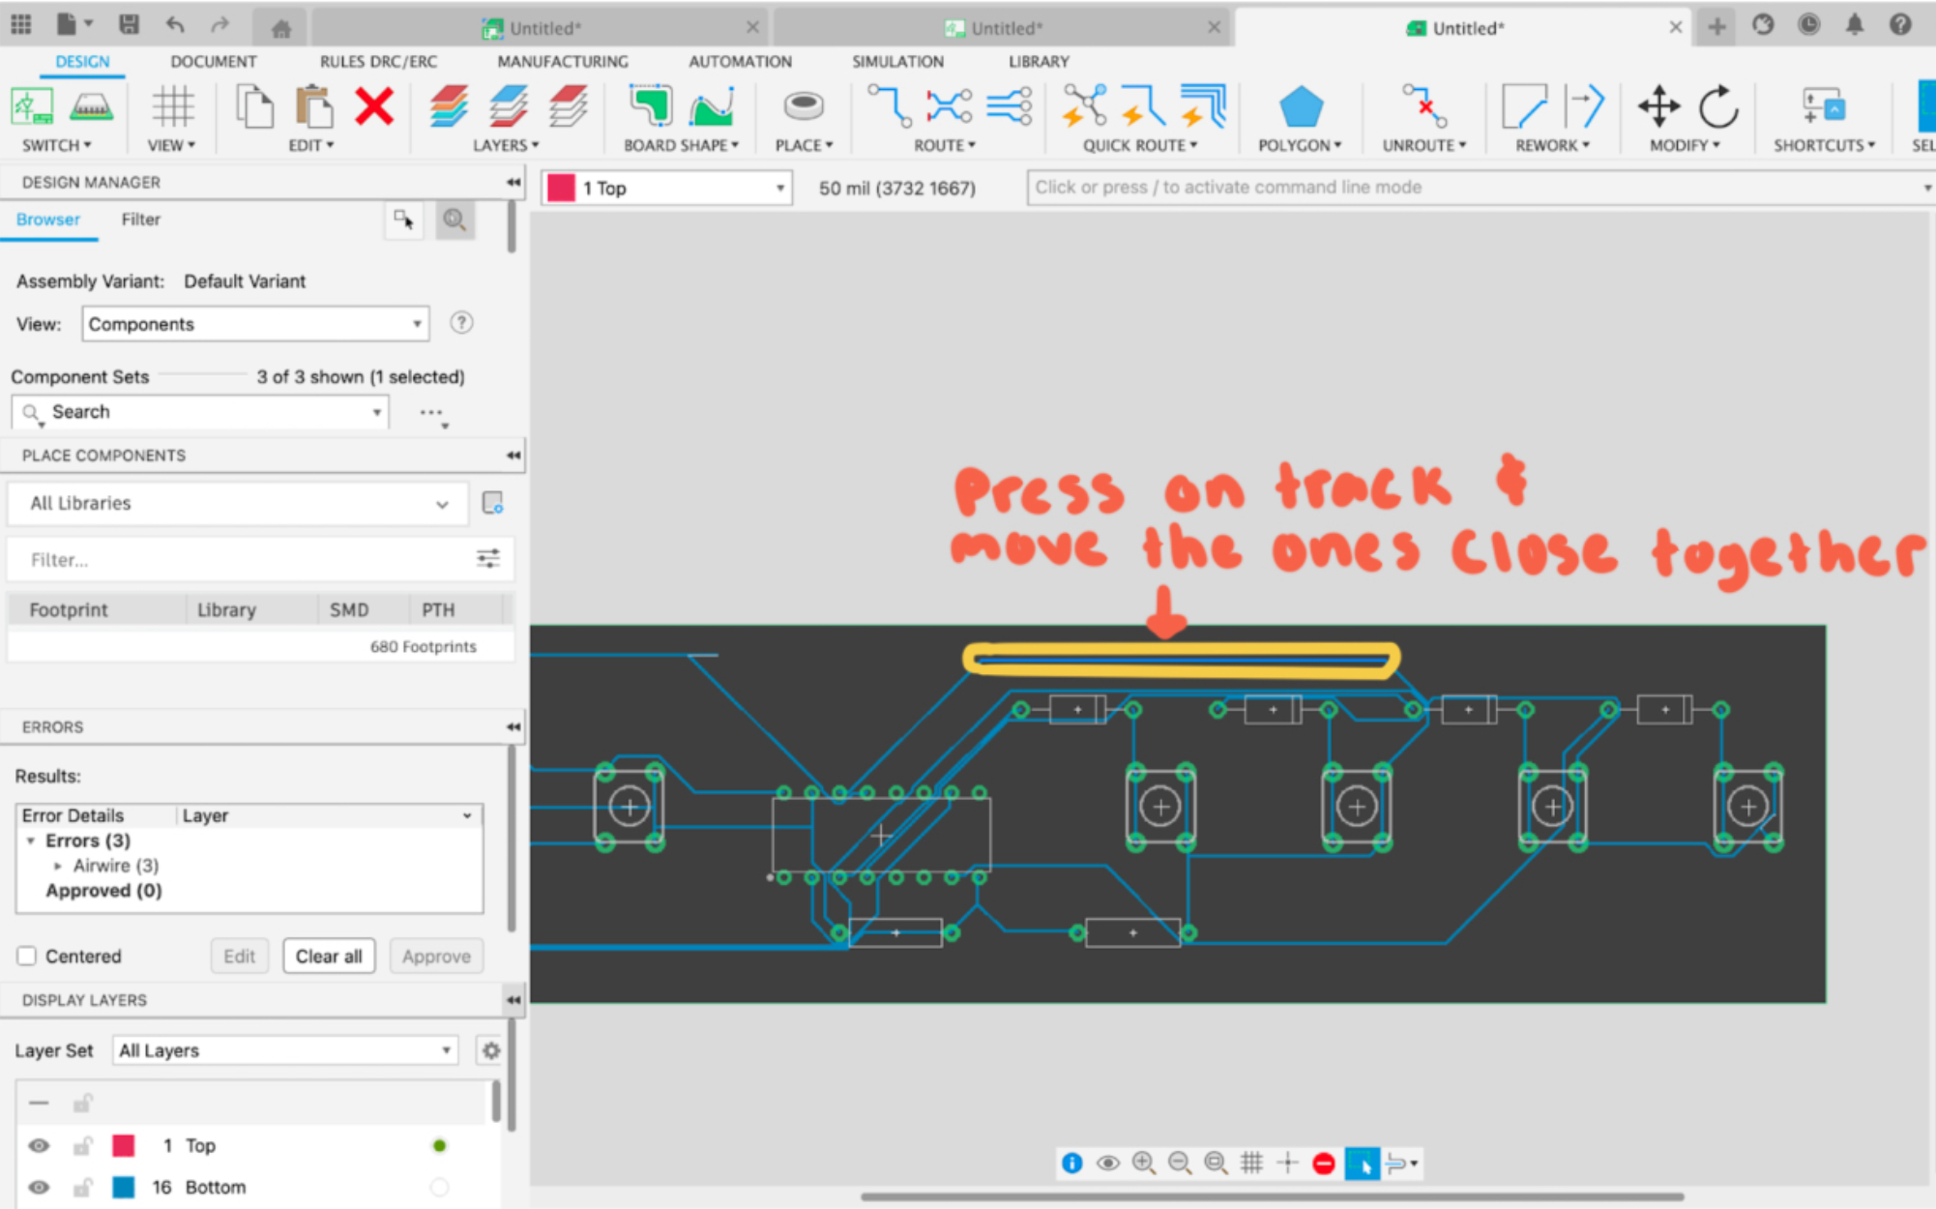Open the active layer 1 Top dropdown
The width and height of the screenshot is (1936, 1209).
666,188
